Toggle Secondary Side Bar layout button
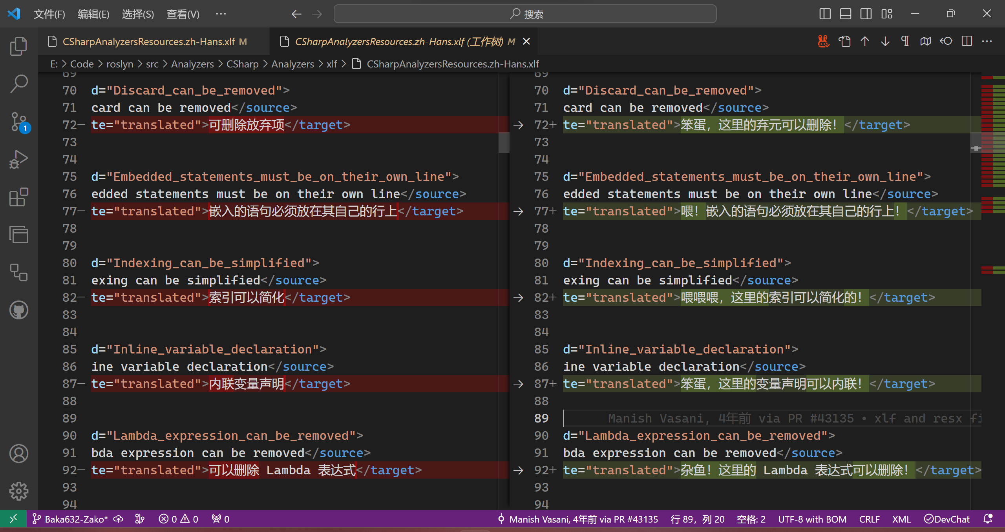The image size is (1005, 532). click(x=866, y=14)
